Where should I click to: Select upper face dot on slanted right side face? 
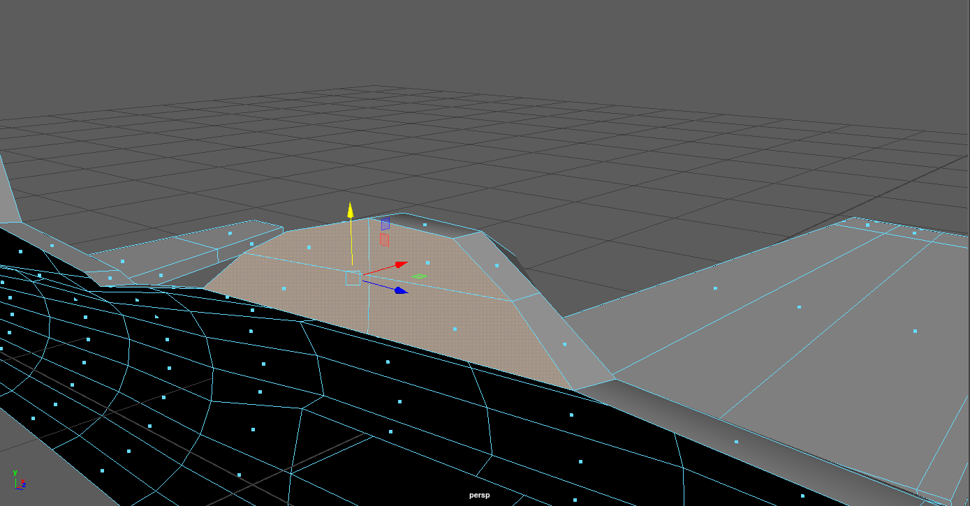497,265
